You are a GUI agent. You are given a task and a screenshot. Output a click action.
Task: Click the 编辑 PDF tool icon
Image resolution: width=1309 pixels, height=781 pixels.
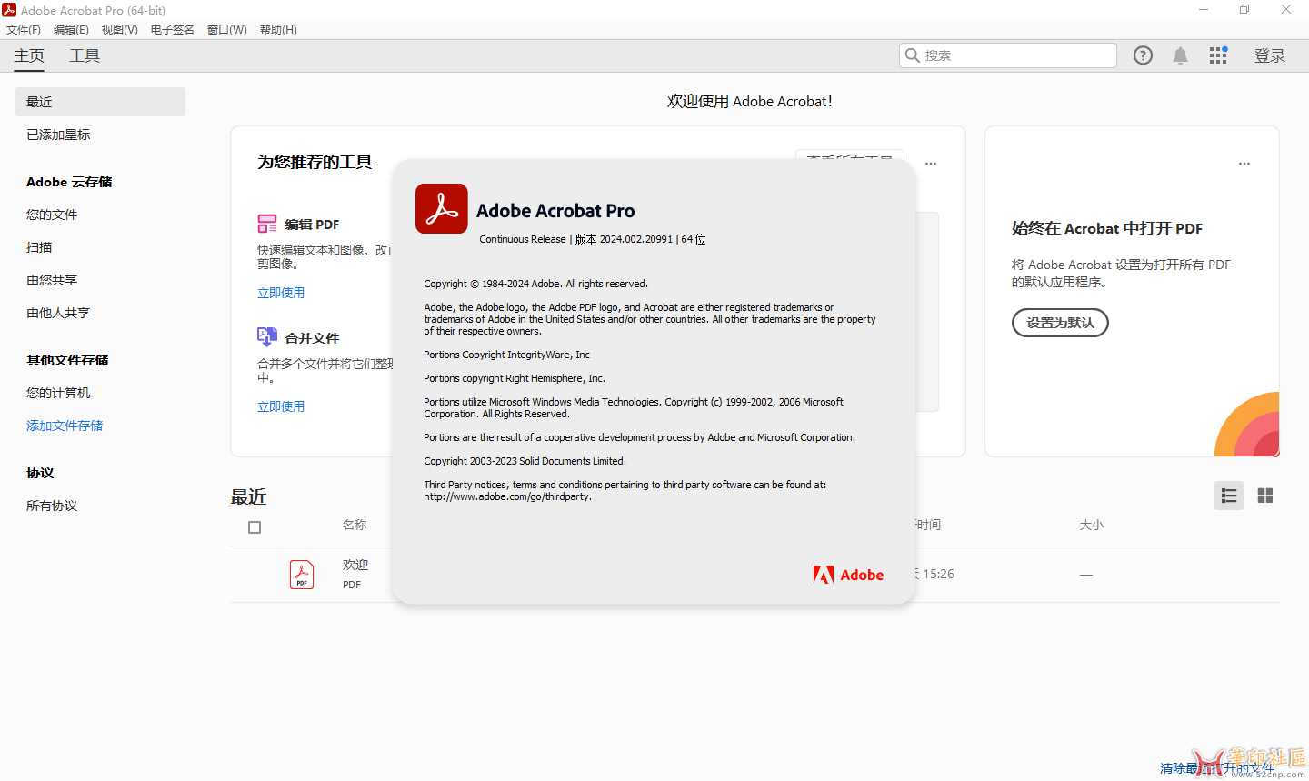coord(267,224)
